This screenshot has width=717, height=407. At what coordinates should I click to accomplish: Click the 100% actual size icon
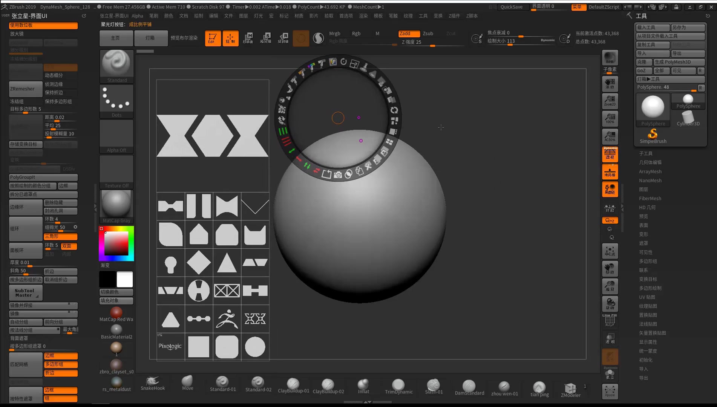[x=610, y=118]
